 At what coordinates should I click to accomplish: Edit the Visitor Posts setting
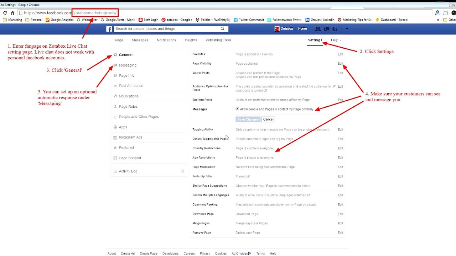(x=340, y=73)
